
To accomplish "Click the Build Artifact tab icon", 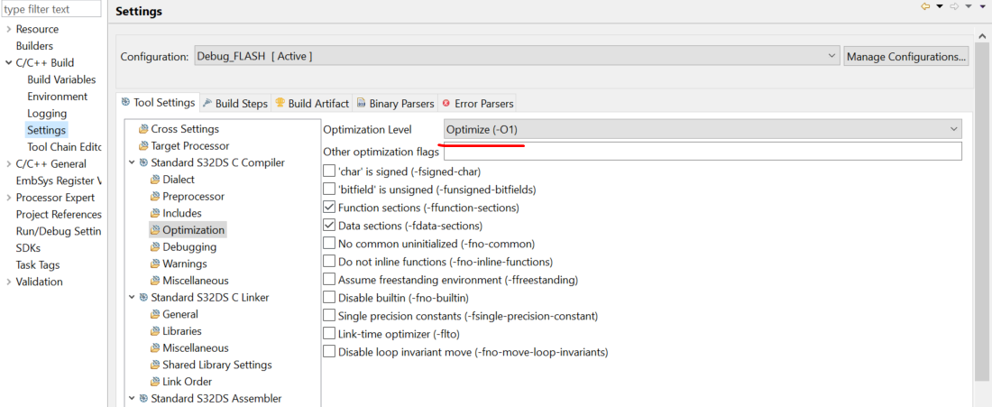I will pyautogui.click(x=280, y=103).
